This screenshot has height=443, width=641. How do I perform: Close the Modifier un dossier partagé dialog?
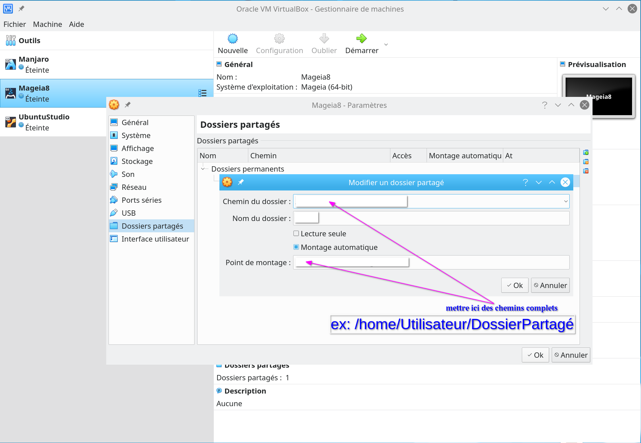(x=565, y=182)
